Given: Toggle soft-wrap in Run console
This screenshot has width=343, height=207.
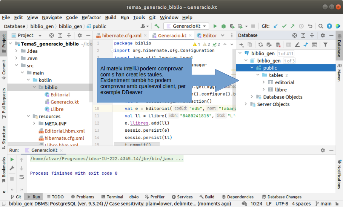Looking at the screenshot, I should [22, 177].
